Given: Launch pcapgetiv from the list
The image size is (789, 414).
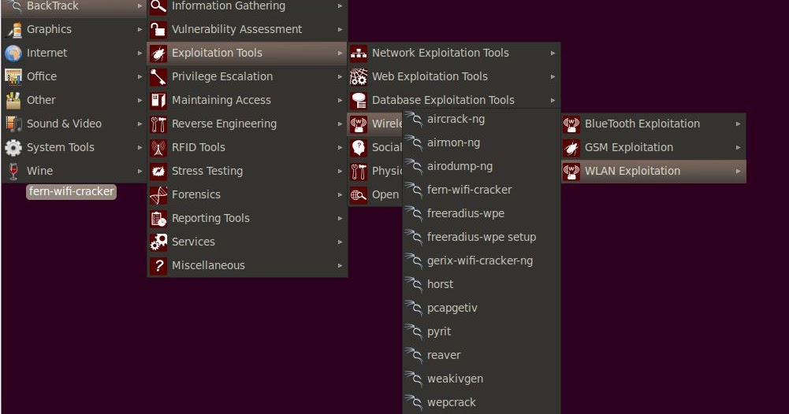Looking at the screenshot, I should 482,308.
